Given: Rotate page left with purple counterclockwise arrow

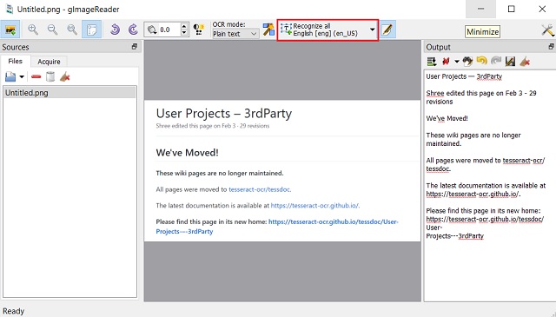Looking at the screenshot, I should 115,30.
